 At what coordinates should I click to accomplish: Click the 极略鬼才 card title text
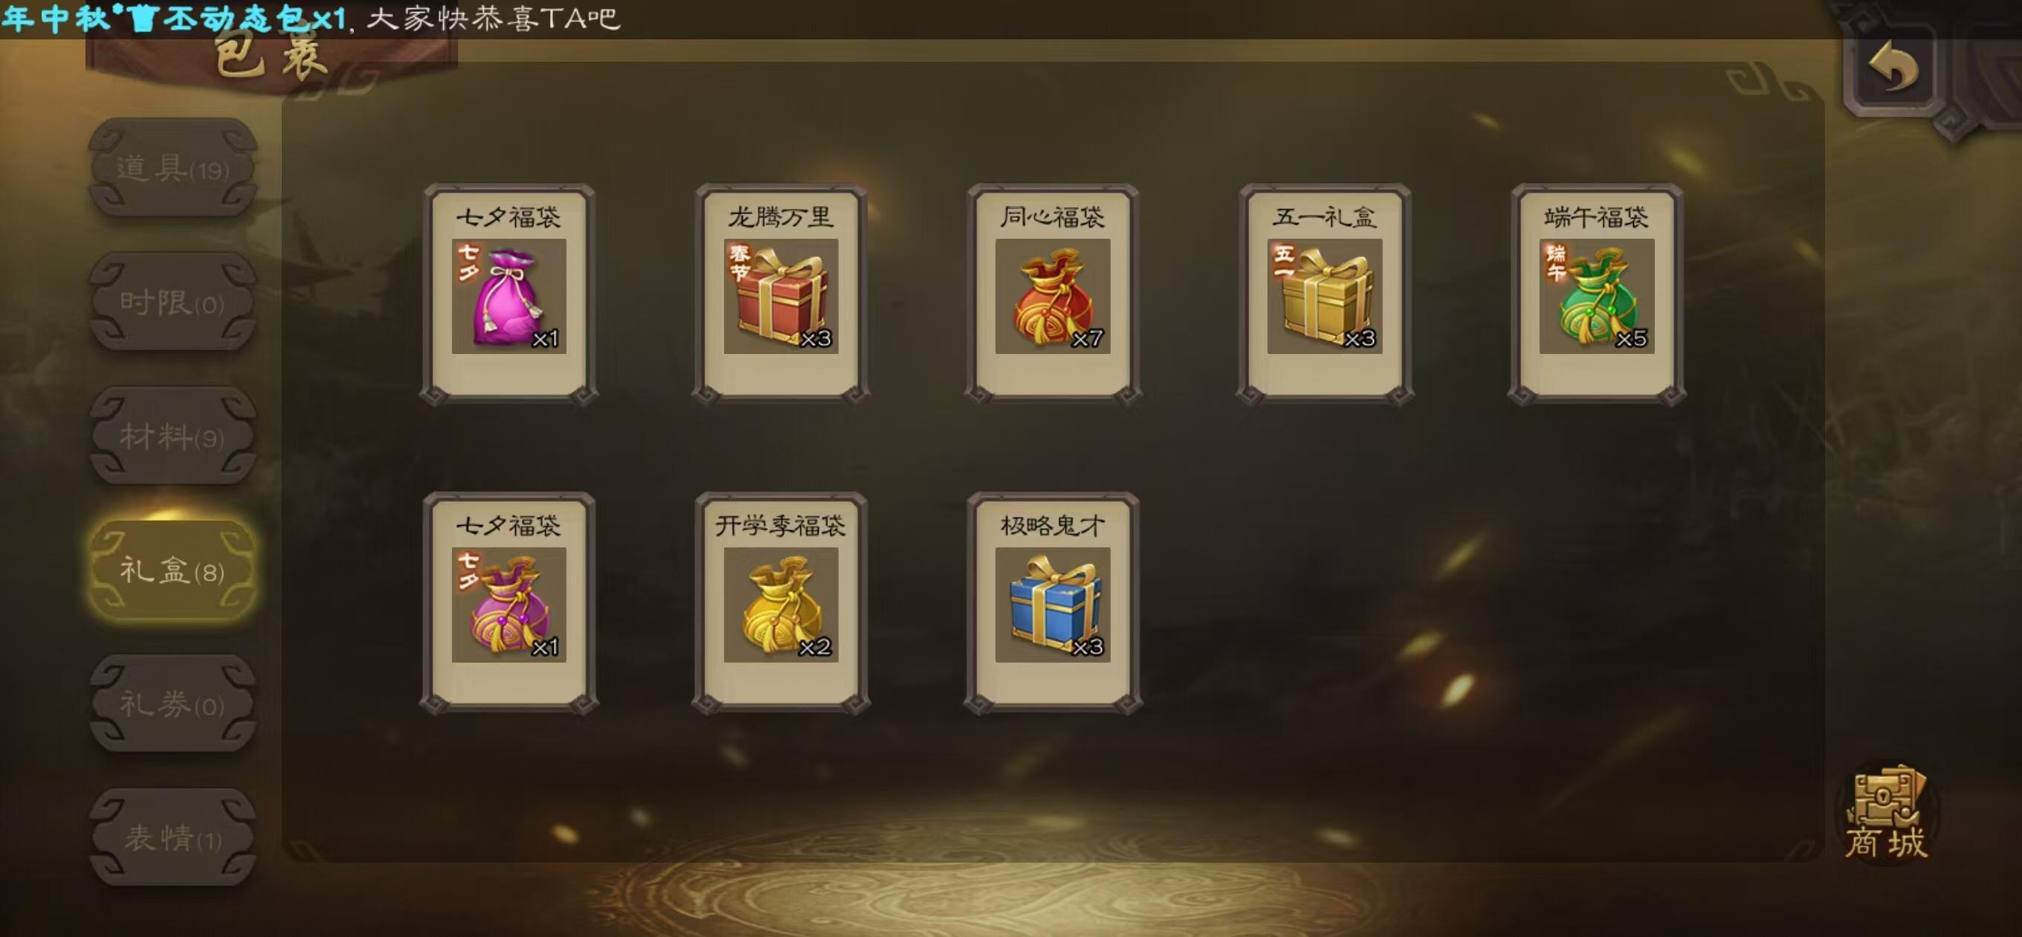click(1053, 525)
